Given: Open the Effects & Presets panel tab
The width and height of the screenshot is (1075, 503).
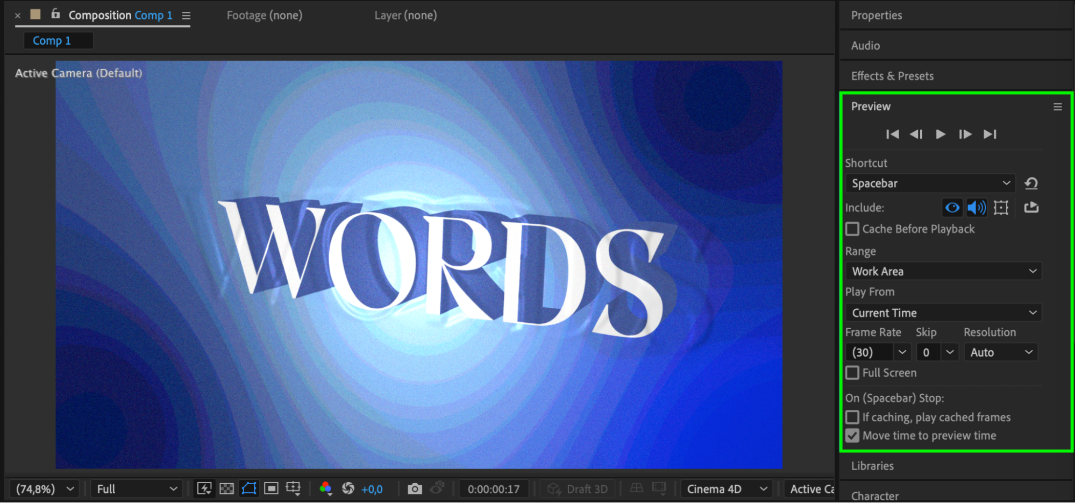Looking at the screenshot, I should coord(892,76).
